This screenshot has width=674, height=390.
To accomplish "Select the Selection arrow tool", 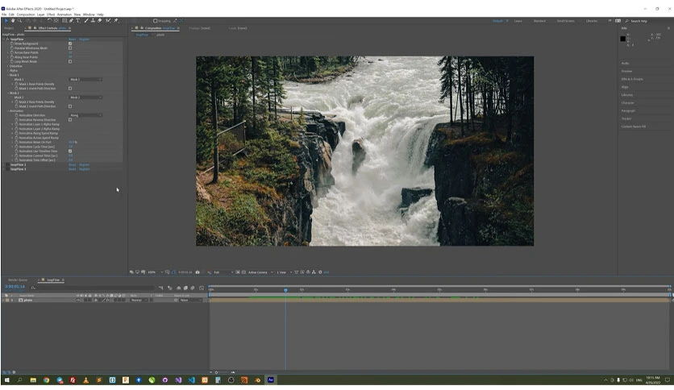I will [x=6, y=21].
